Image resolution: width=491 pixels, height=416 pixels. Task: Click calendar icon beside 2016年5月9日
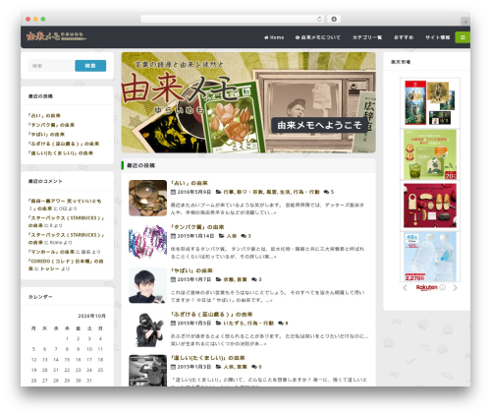point(173,192)
